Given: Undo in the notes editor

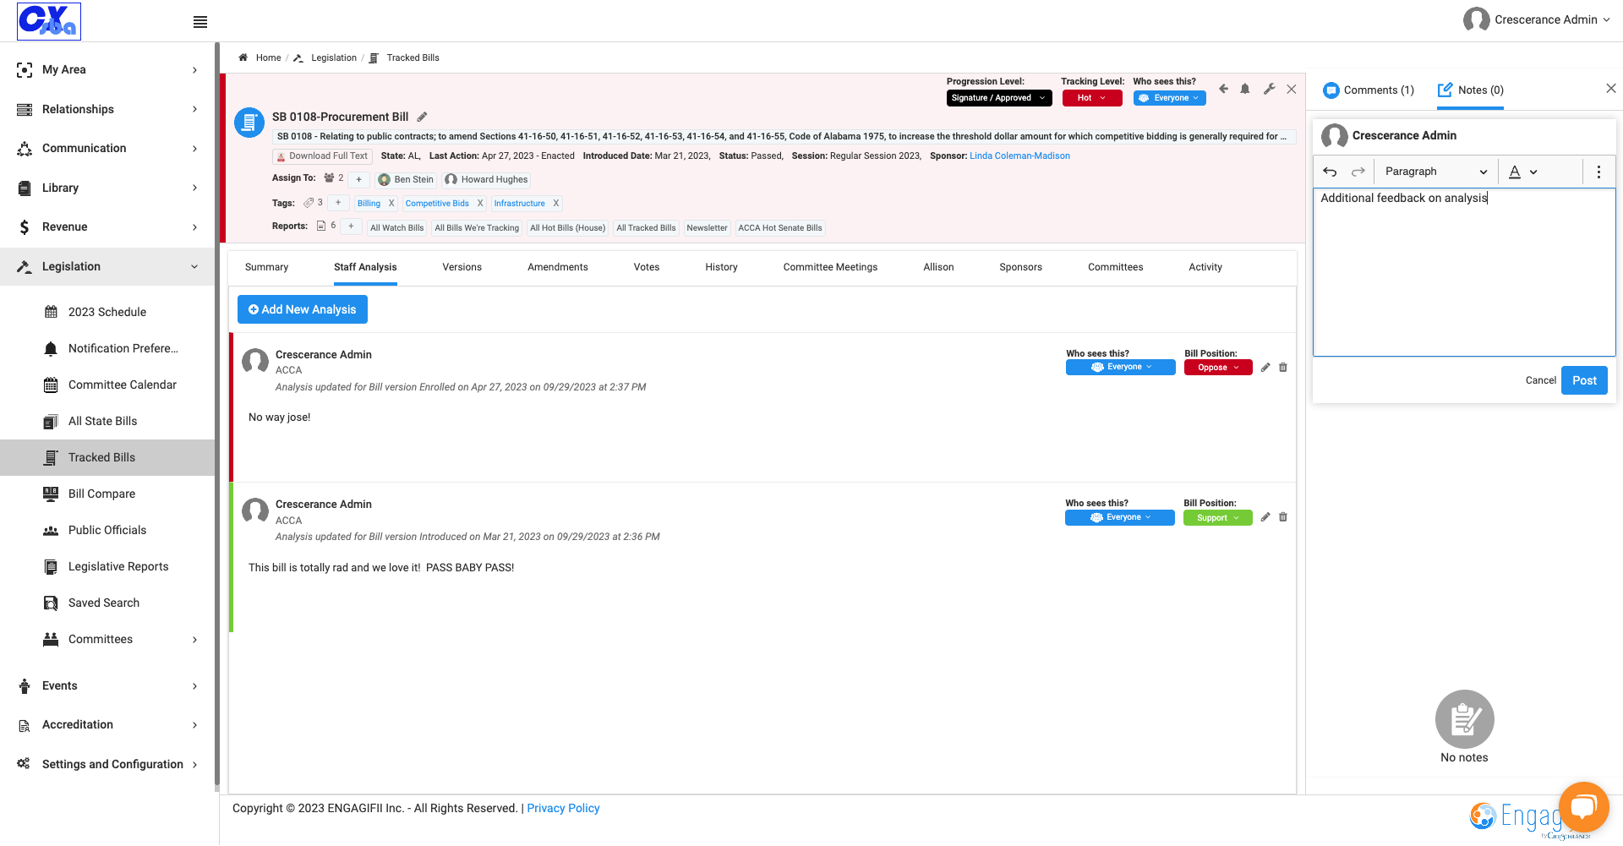Looking at the screenshot, I should tap(1330, 172).
